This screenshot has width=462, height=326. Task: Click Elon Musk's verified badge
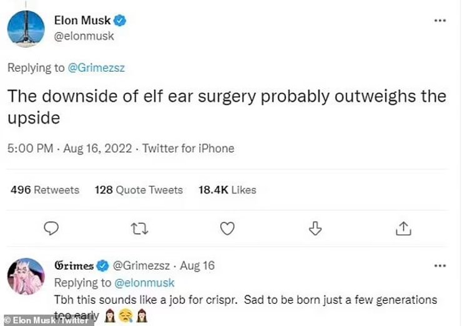[x=120, y=21]
